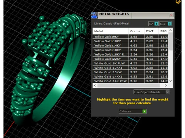Click the 4.02 grams cell
This screenshot has height=138, width=185.
(x=136, y=68)
